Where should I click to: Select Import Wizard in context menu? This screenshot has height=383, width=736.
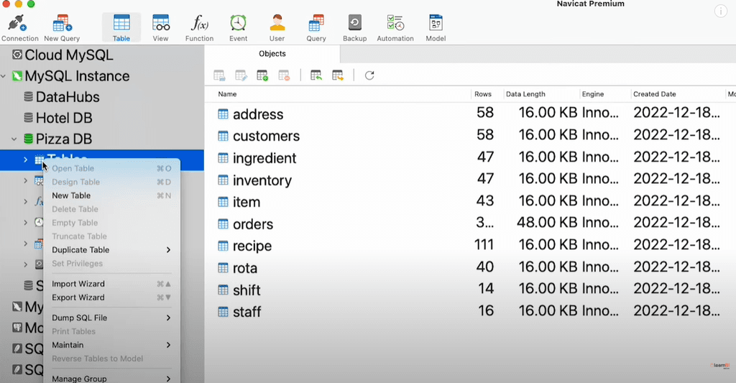click(78, 284)
